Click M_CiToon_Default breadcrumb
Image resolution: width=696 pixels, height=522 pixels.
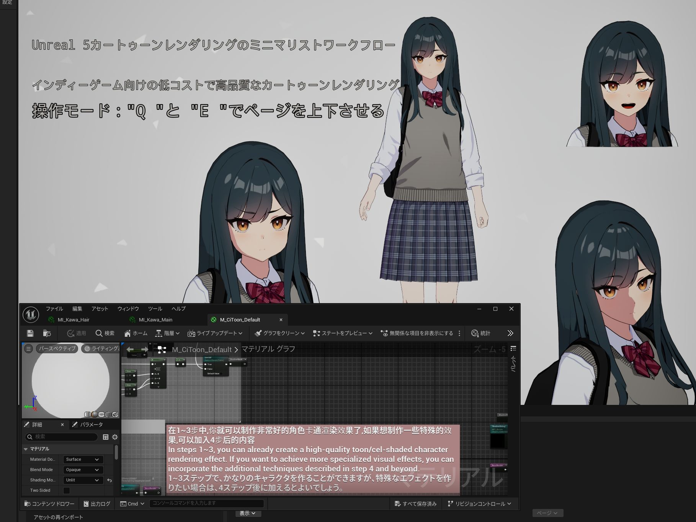pos(202,349)
